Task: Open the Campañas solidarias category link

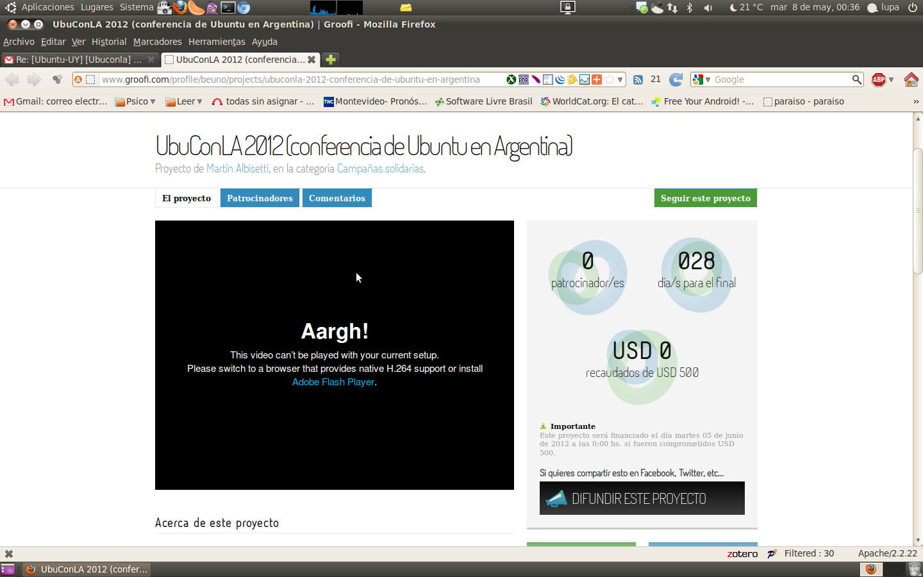Action: pos(380,169)
